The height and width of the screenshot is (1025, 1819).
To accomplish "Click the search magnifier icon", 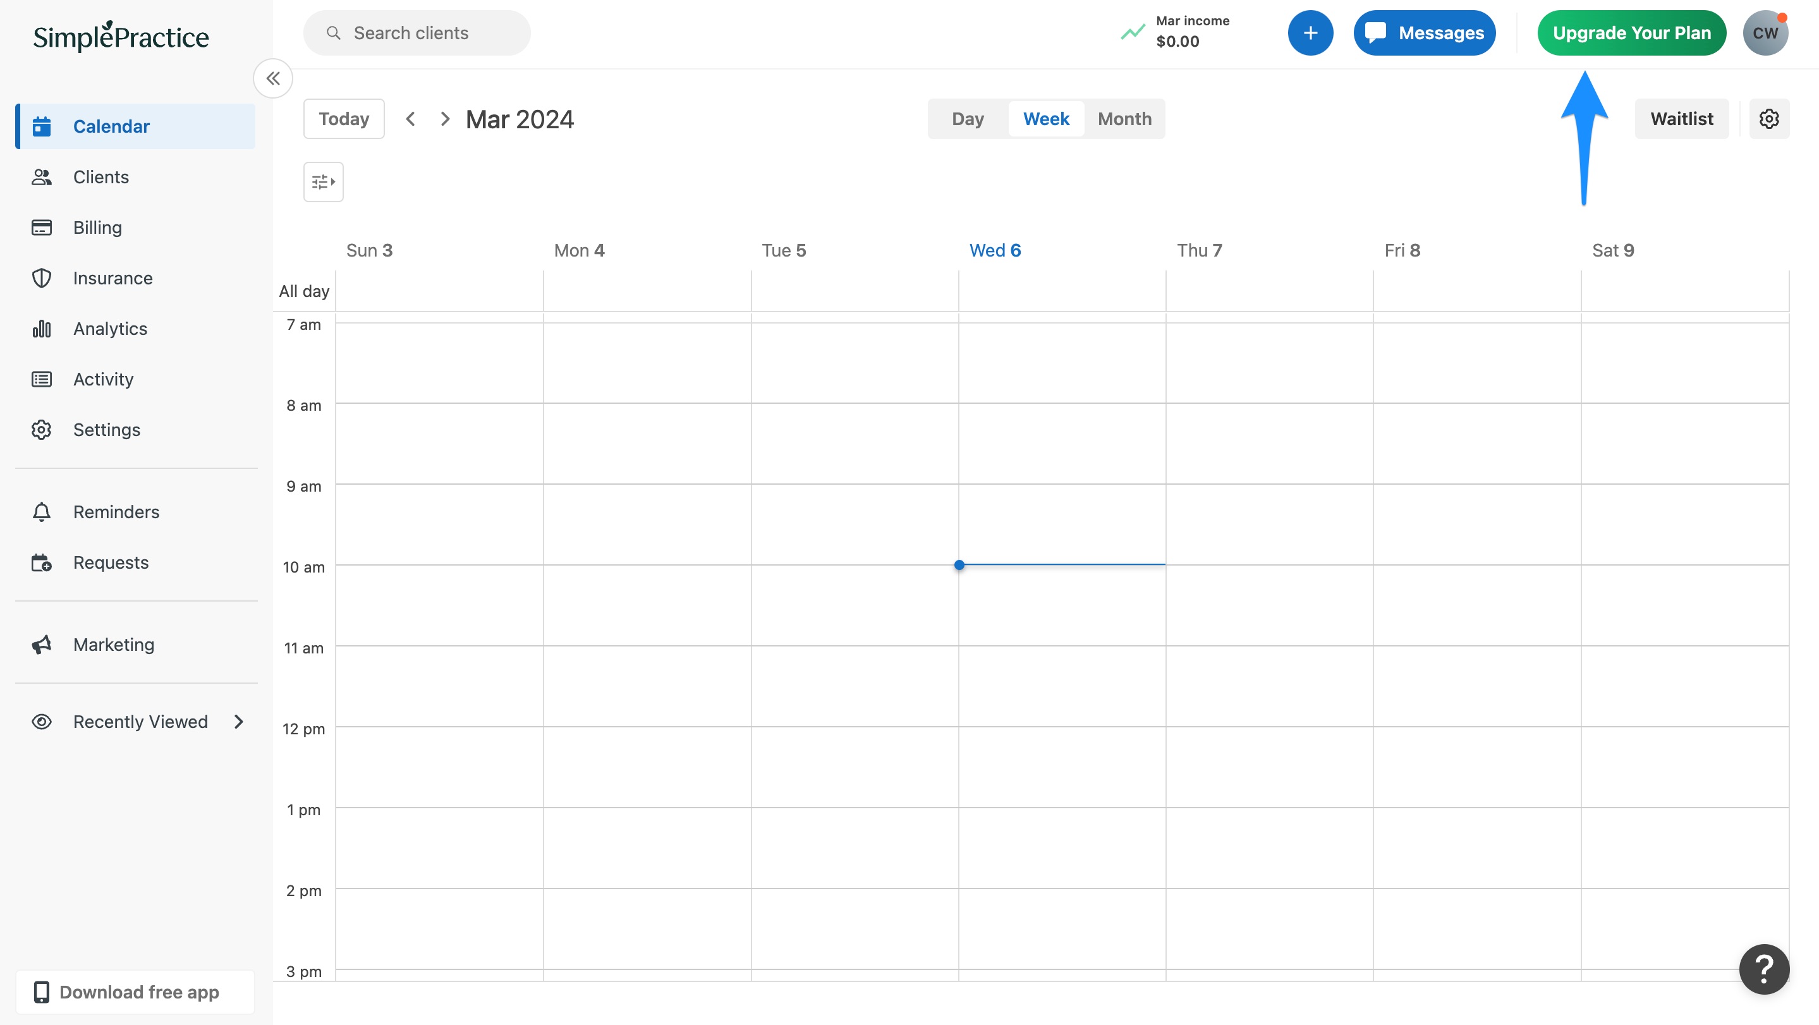I will [x=333, y=33].
